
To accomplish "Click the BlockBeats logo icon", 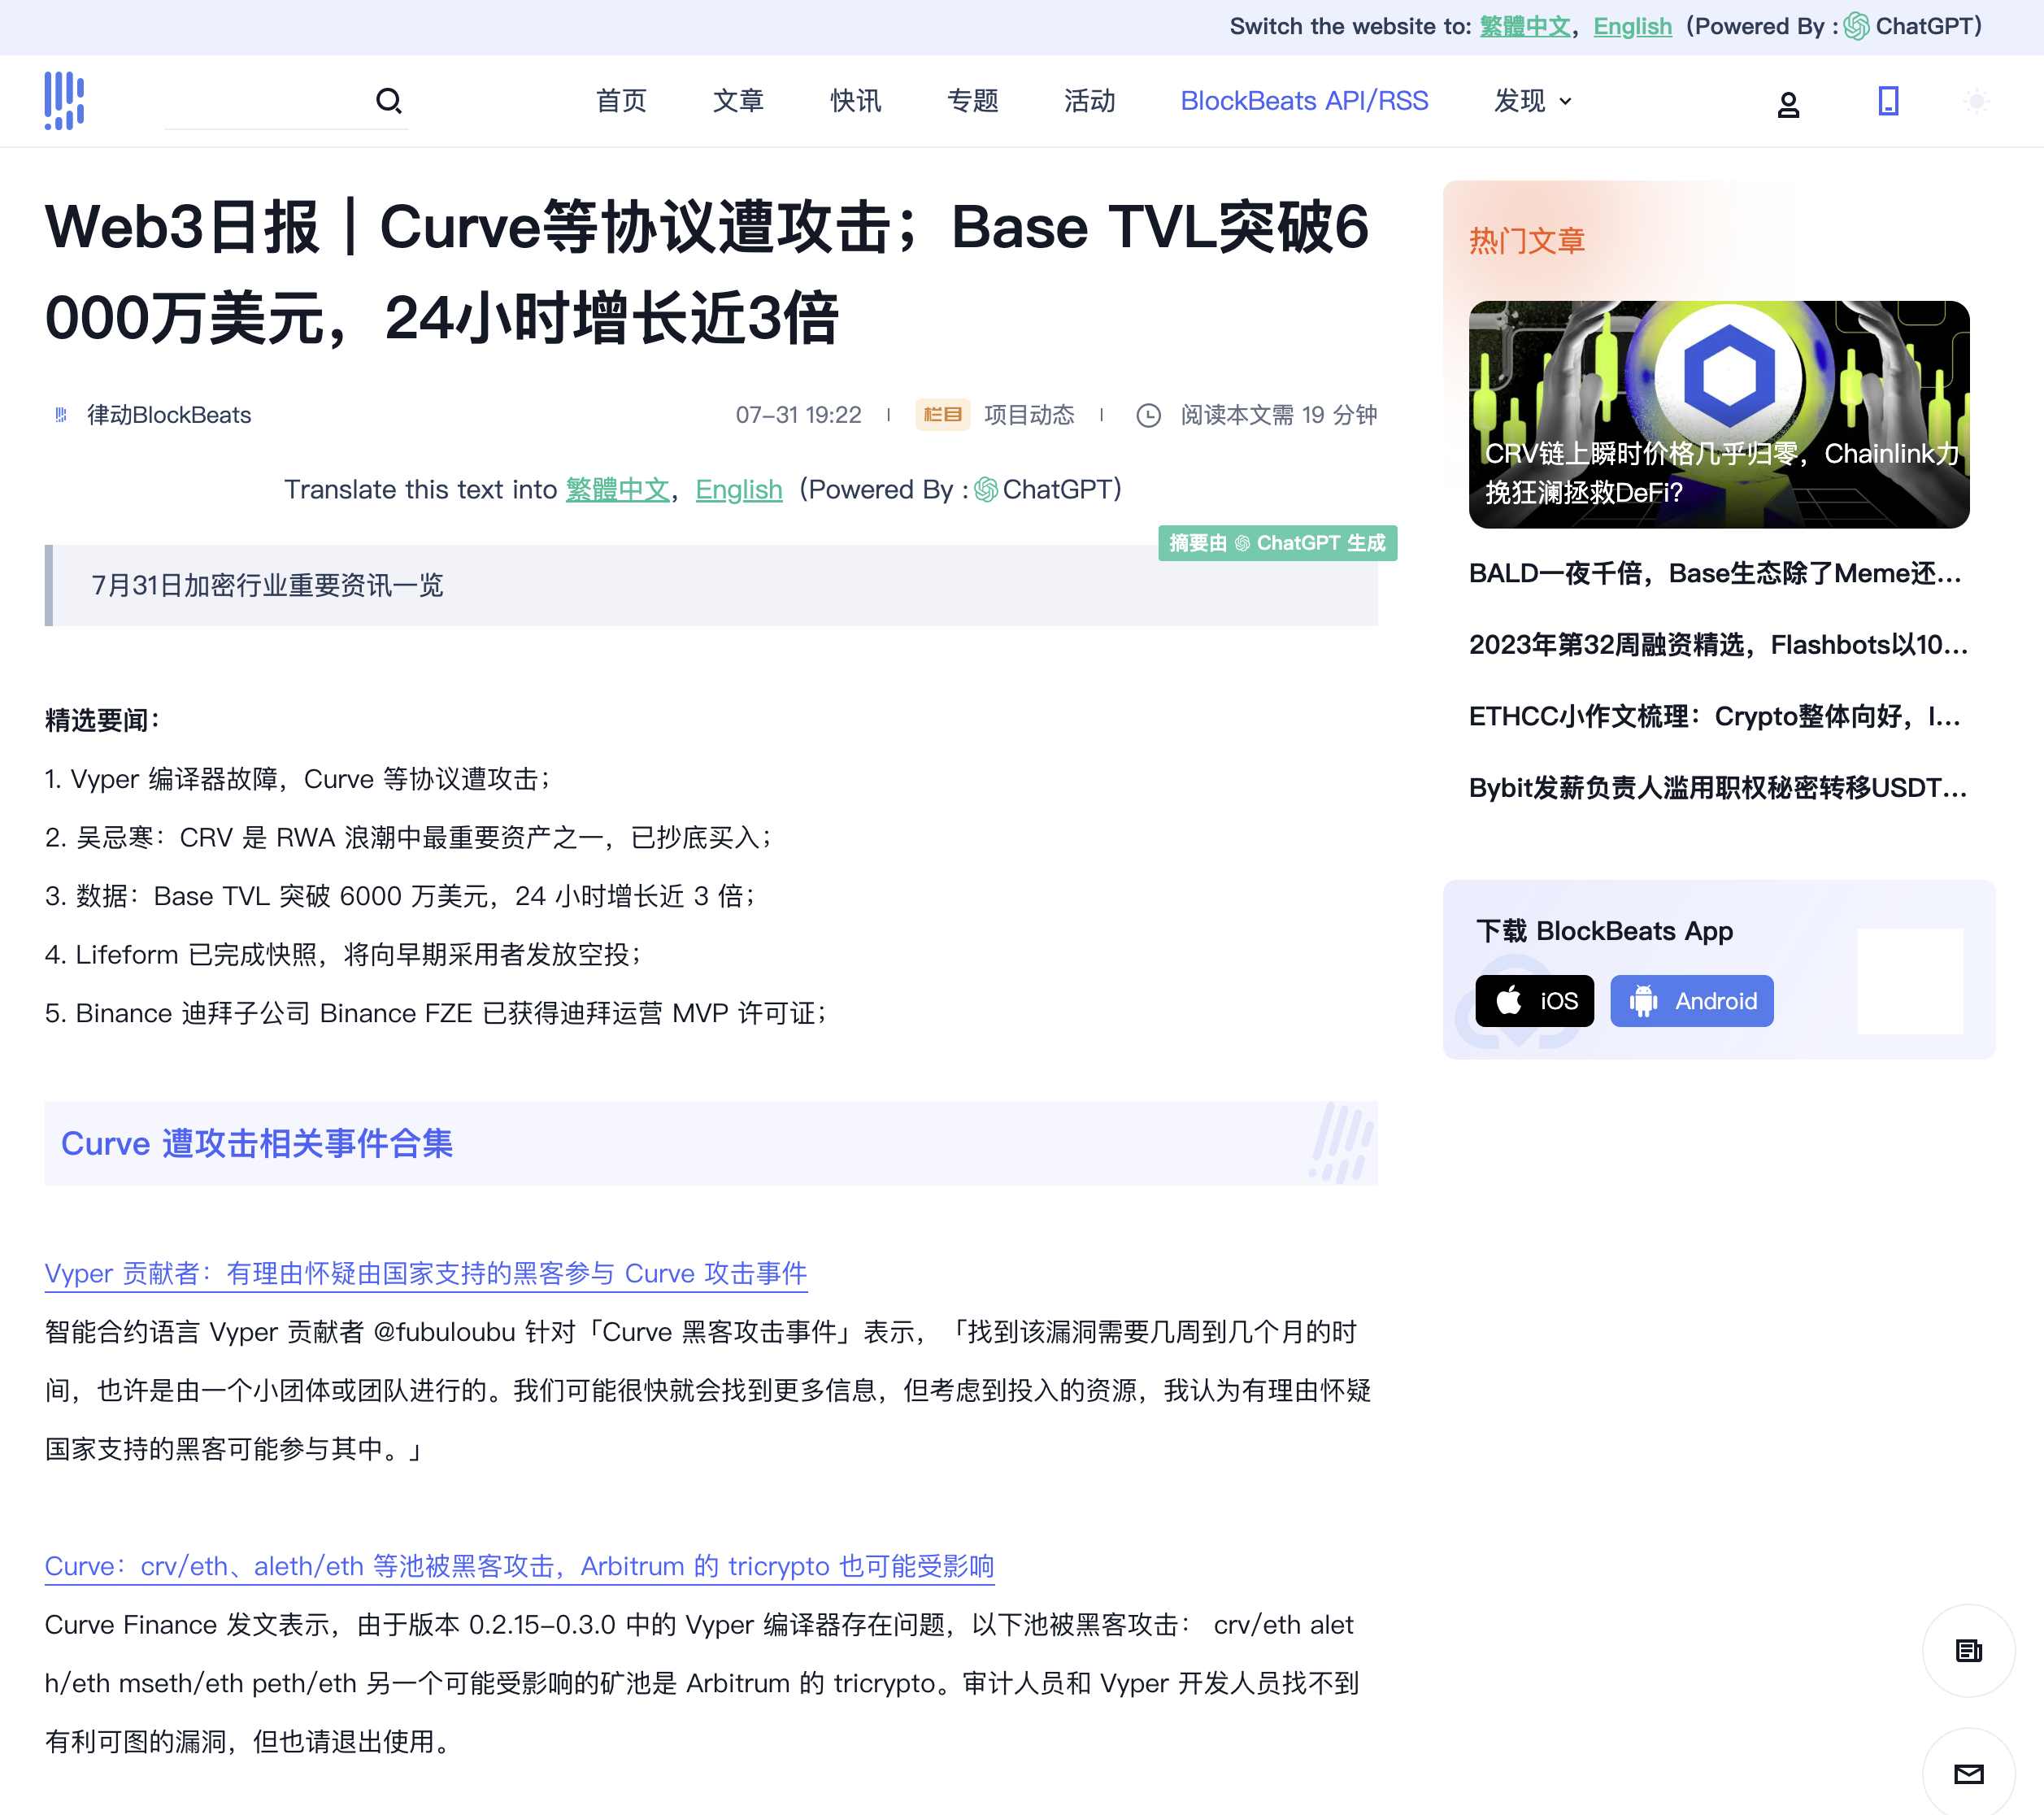I will coord(64,100).
